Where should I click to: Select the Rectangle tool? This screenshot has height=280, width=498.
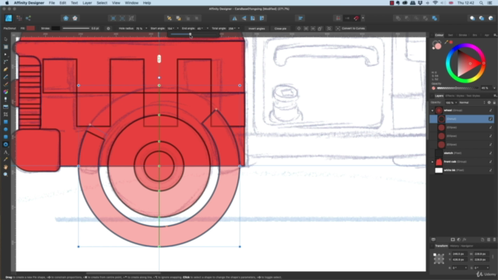pos(5,122)
